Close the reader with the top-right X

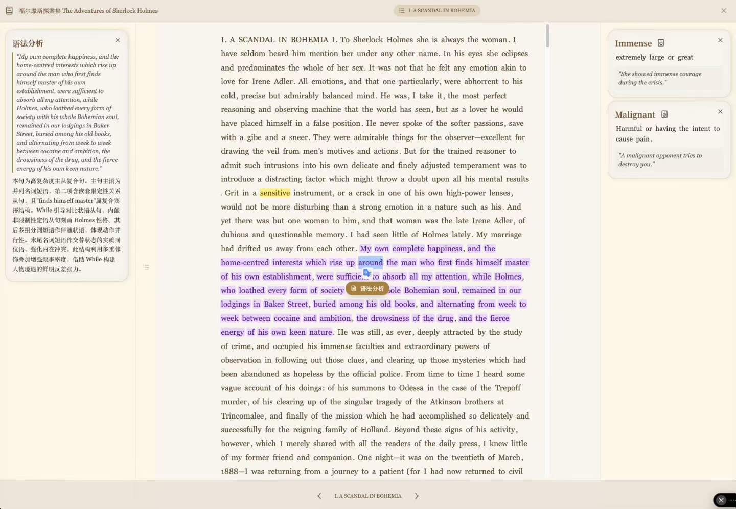point(724,10)
